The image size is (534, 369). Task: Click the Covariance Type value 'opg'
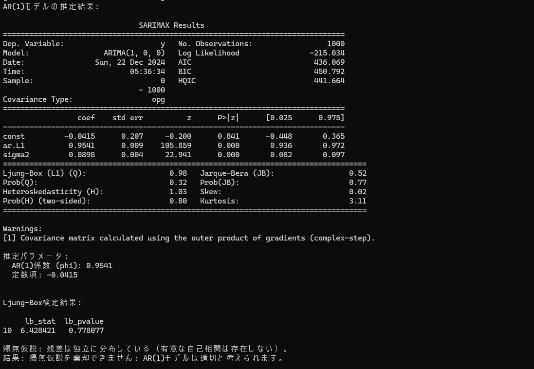[x=158, y=99]
